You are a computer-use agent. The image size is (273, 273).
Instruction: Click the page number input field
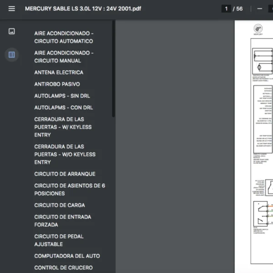click(x=226, y=9)
